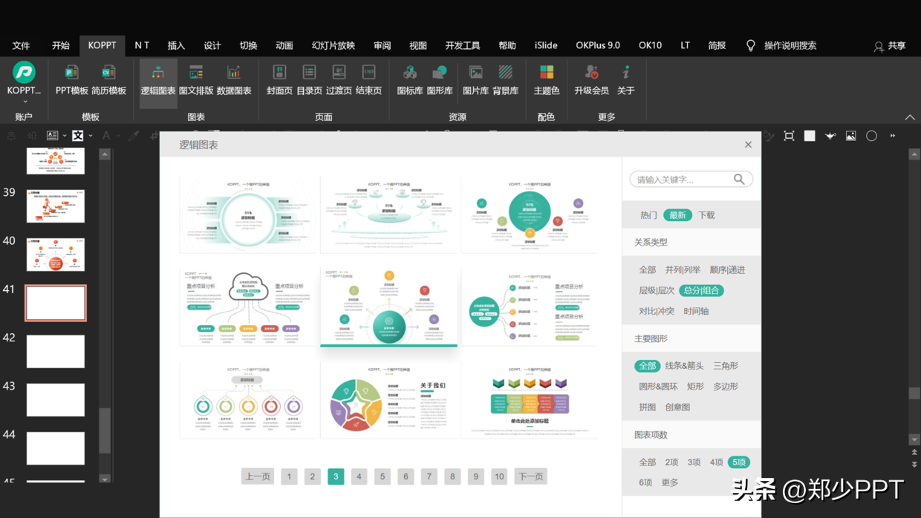
Task: Click the picture icon in quick toolbar
Action: [x=850, y=136]
